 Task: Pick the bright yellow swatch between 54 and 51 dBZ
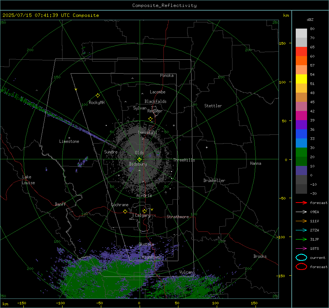301,79
